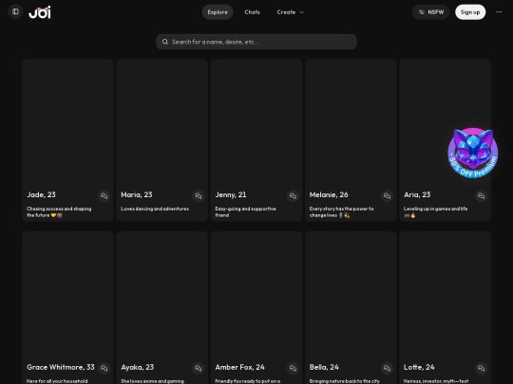Switch to the Explore tab
This screenshot has height=384, width=513.
[218, 12]
